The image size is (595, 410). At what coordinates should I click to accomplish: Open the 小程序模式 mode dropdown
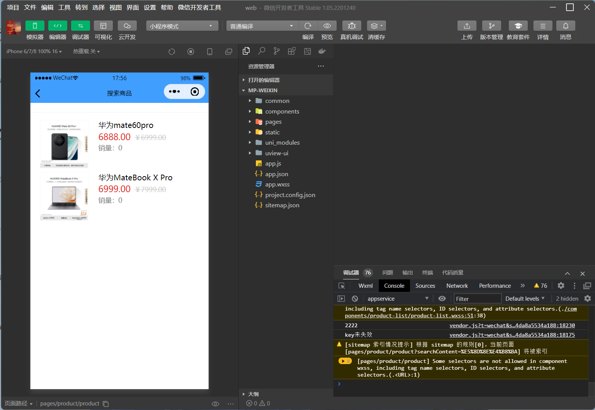182,26
